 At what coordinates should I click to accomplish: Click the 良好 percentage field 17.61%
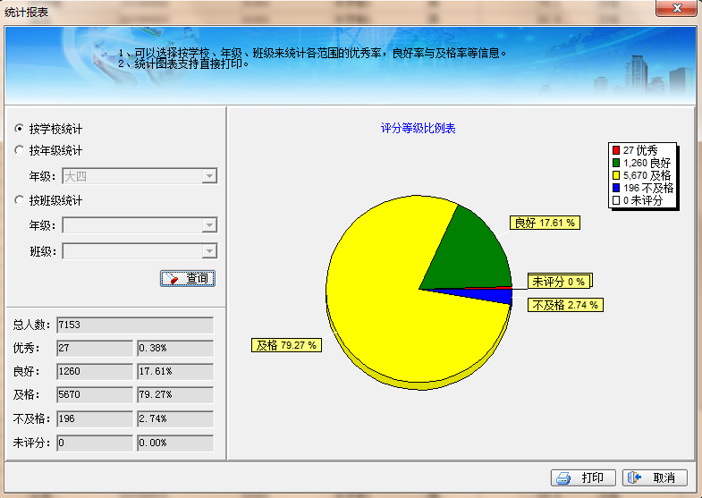coord(175,371)
